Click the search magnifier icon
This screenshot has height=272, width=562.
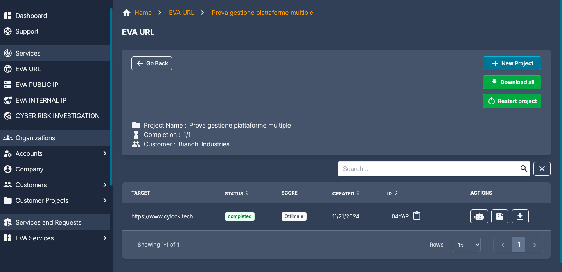pyautogui.click(x=524, y=169)
